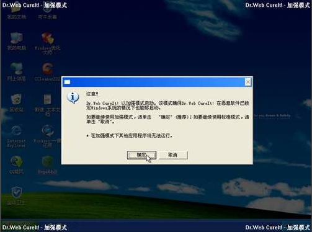
Task: Confirm with the 确定 button
Action: [141, 155]
